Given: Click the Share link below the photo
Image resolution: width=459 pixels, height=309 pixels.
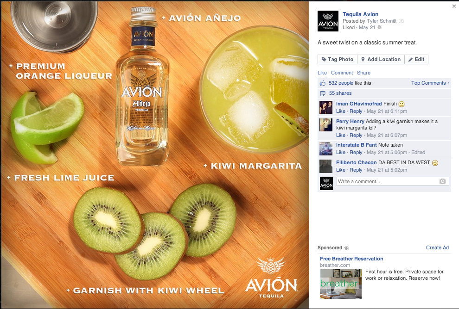Looking at the screenshot, I should (363, 73).
